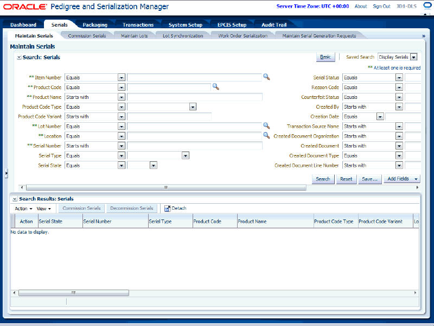This screenshot has width=434, height=326.
Task: Click the Product Name column header
Action: click(276, 222)
